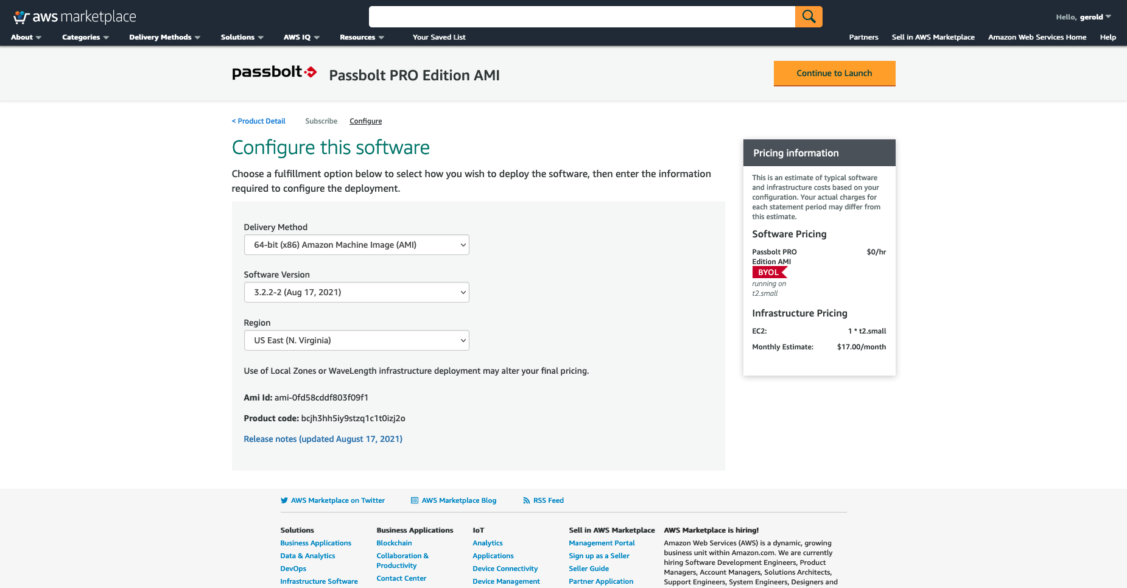Expand the Delivery Methods menu

(165, 37)
